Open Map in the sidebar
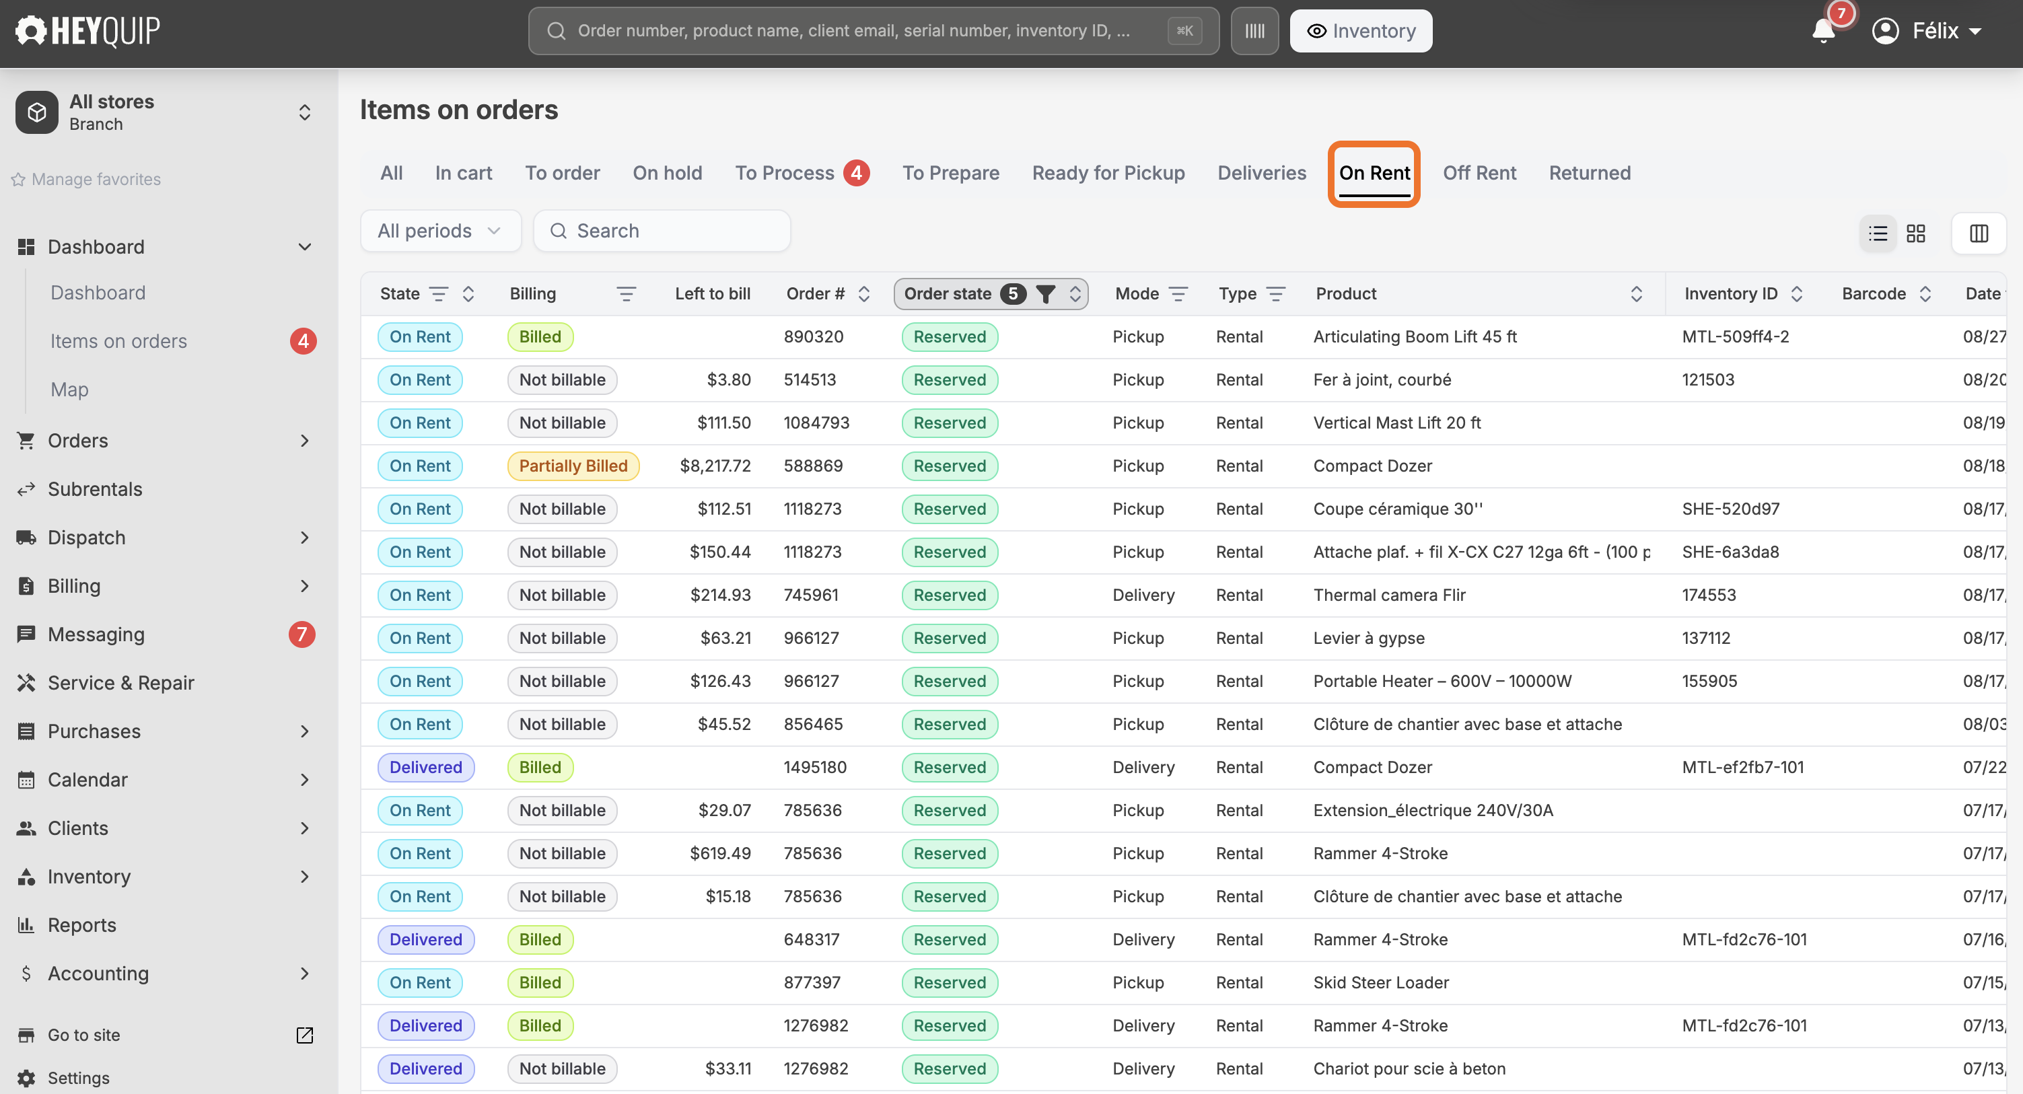Image resolution: width=2023 pixels, height=1094 pixels. [69, 390]
